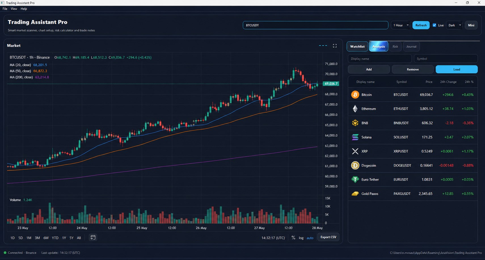Click the green connection status dot
485x260 pixels.
(x=5, y=253)
